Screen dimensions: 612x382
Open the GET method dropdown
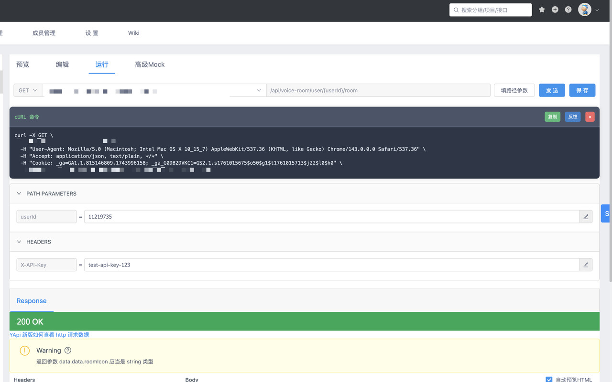[28, 90]
